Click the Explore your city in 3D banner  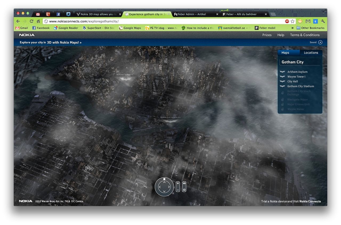click(x=50, y=42)
